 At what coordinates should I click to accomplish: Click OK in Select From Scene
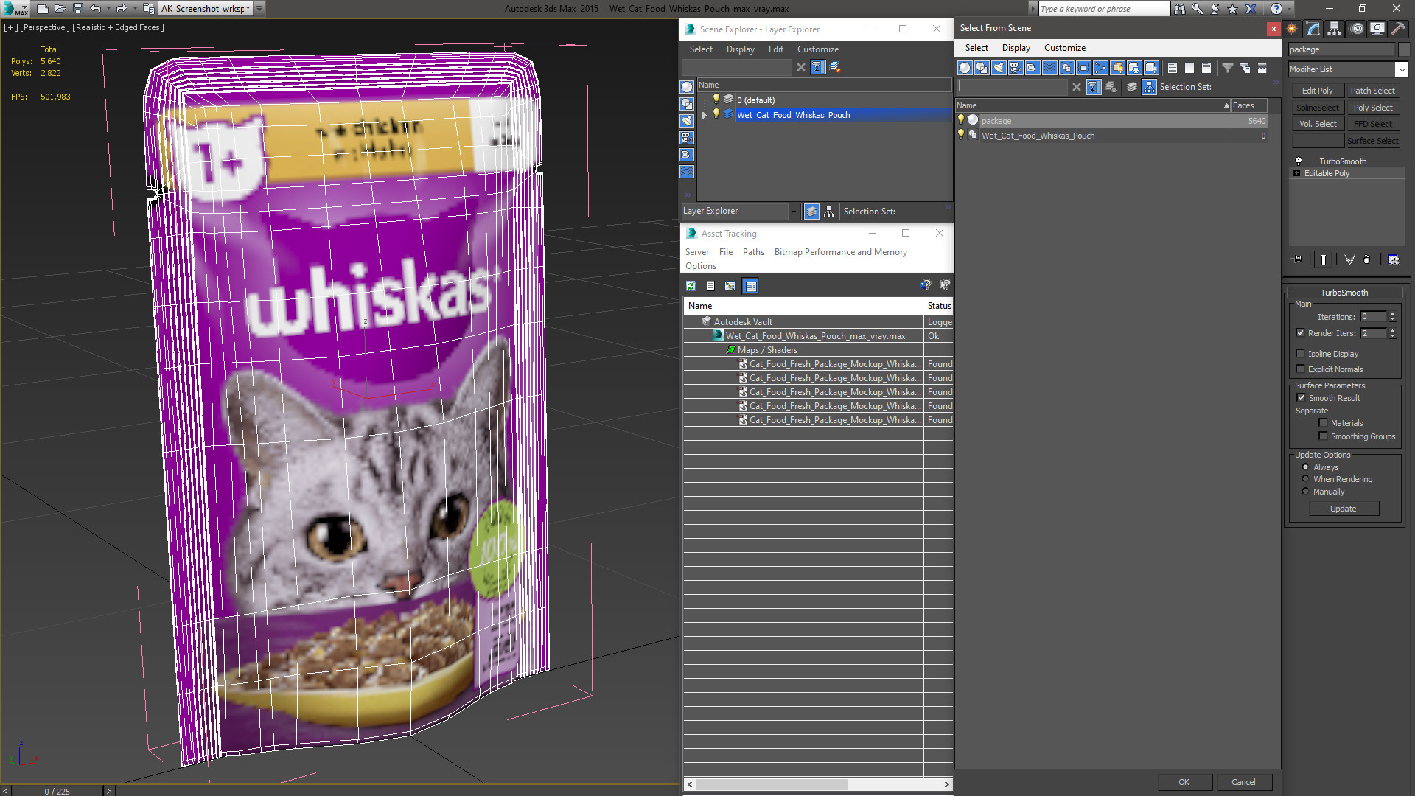tap(1184, 782)
